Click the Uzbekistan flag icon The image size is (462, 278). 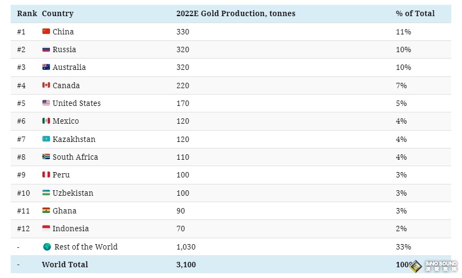coord(46,193)
